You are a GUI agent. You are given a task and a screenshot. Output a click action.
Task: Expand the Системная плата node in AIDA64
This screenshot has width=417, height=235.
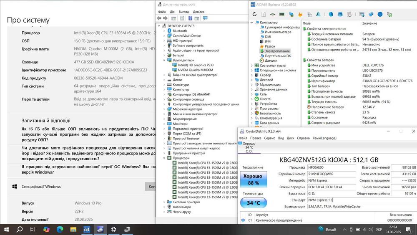coord(251,66)
